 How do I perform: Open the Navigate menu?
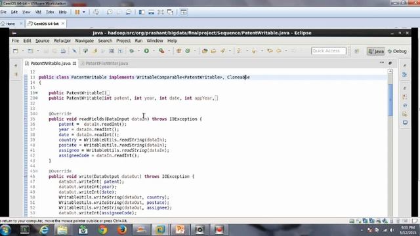click(85, 41)
